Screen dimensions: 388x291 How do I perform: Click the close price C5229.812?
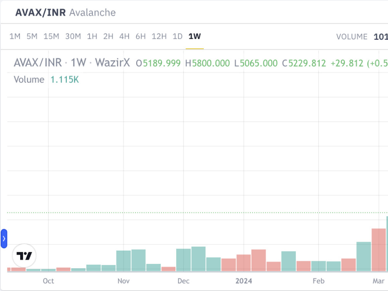coord(304,63)
